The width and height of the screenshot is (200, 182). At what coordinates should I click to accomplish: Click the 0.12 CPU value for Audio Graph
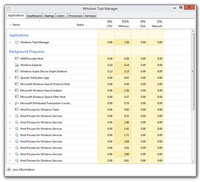[110, 71]
